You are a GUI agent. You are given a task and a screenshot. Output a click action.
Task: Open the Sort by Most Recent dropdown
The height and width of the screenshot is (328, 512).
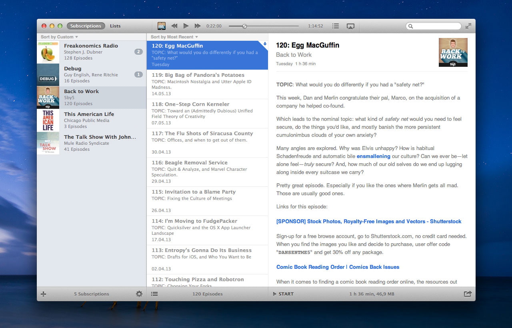[x=174, y=37]
